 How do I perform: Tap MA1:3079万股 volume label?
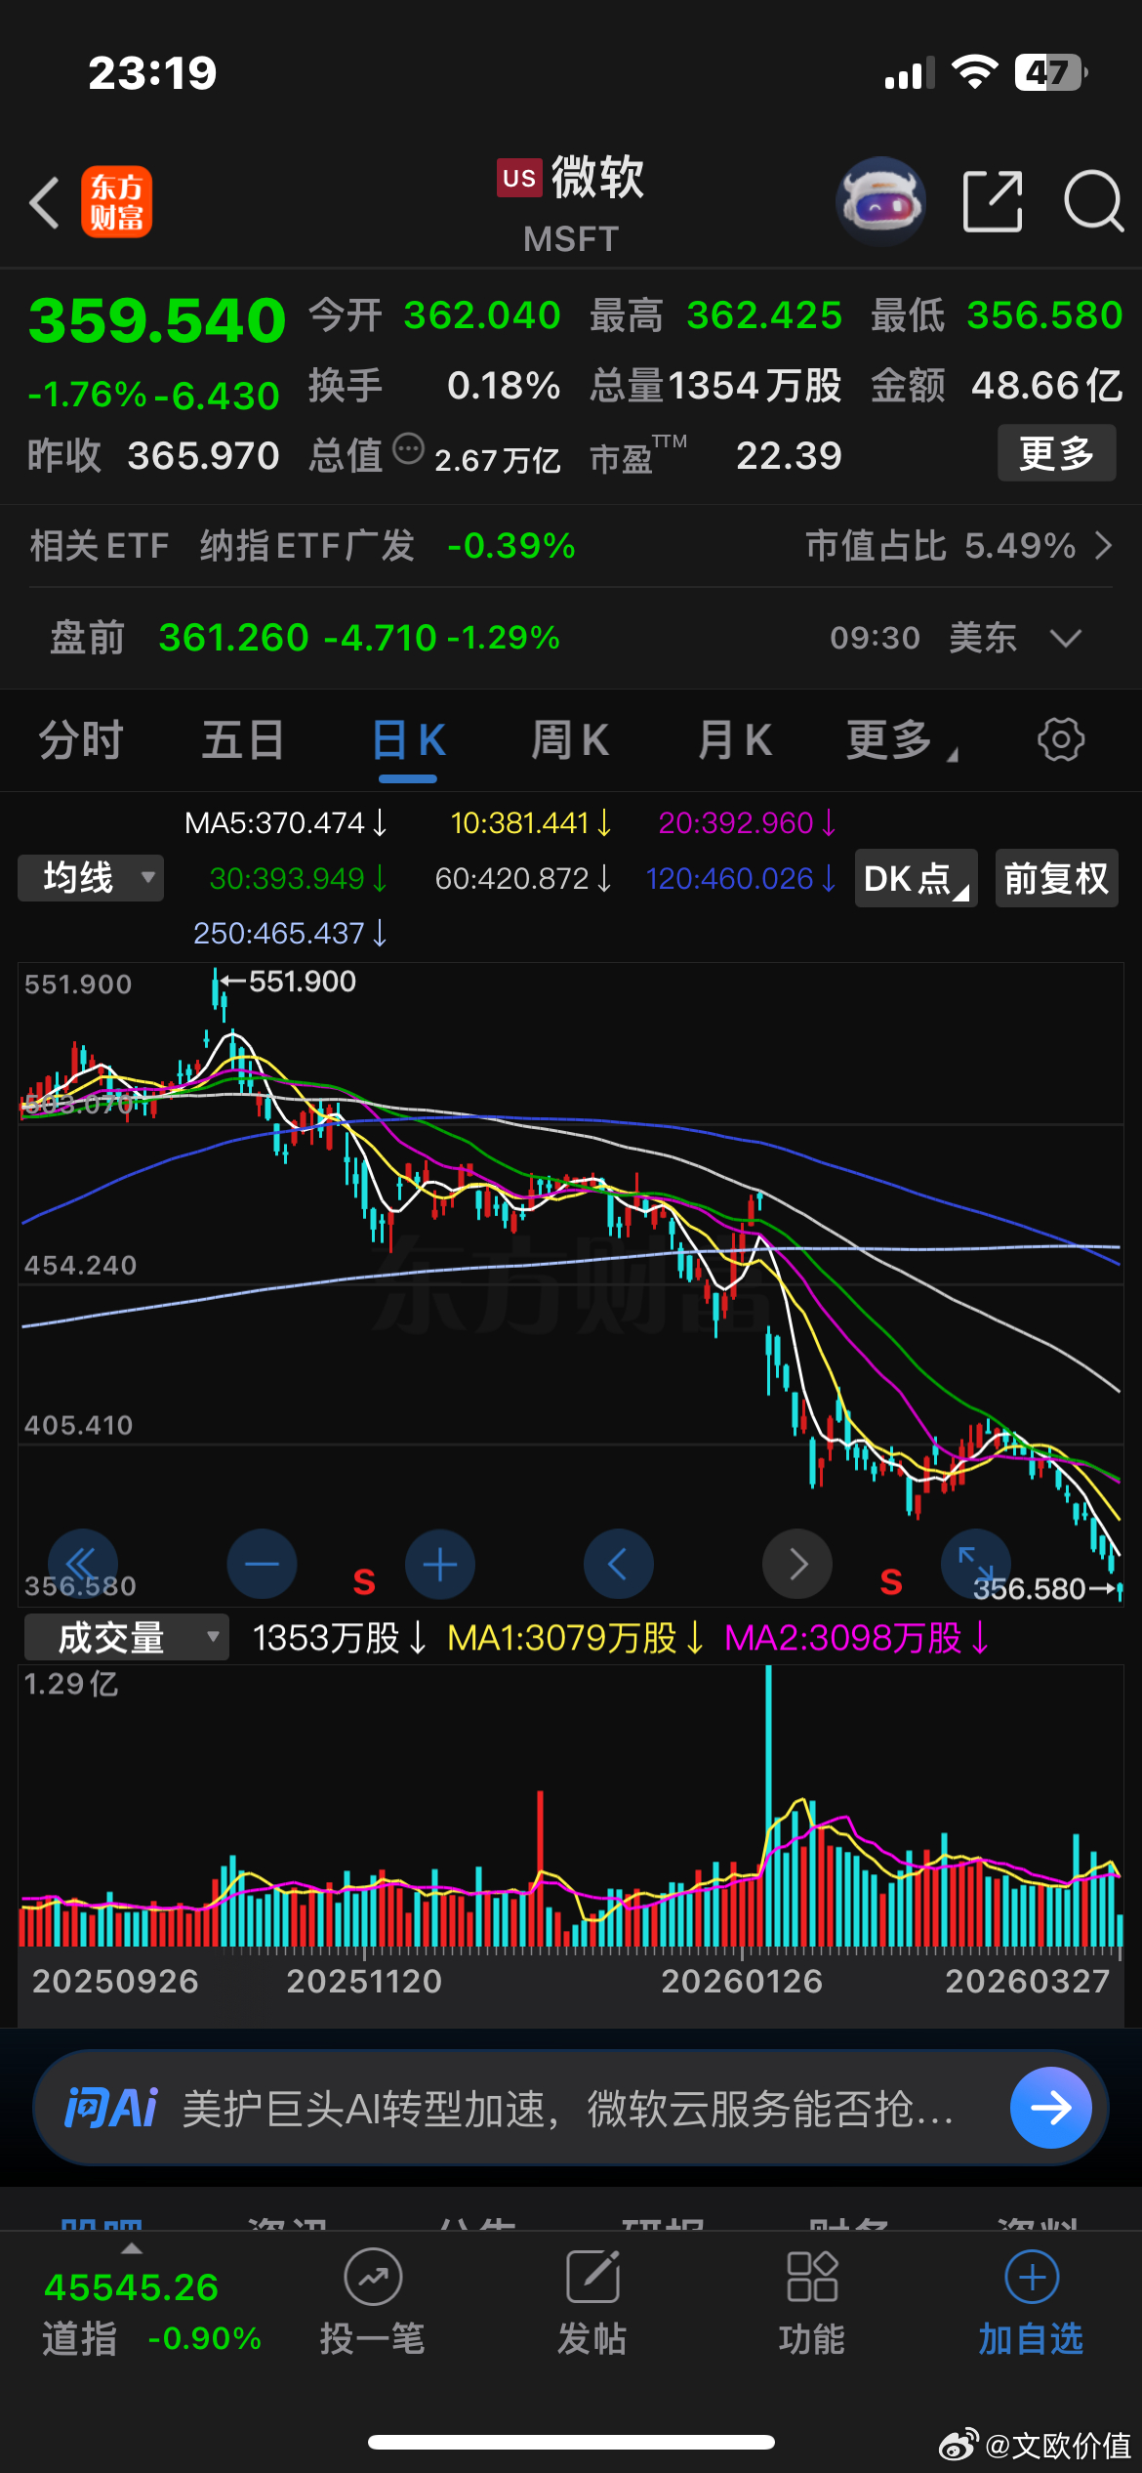[x=575, y=1637]
